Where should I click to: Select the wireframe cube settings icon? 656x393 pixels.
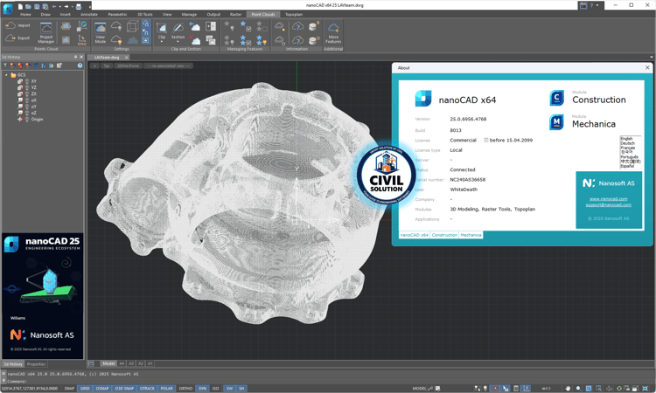coord(133,27)
